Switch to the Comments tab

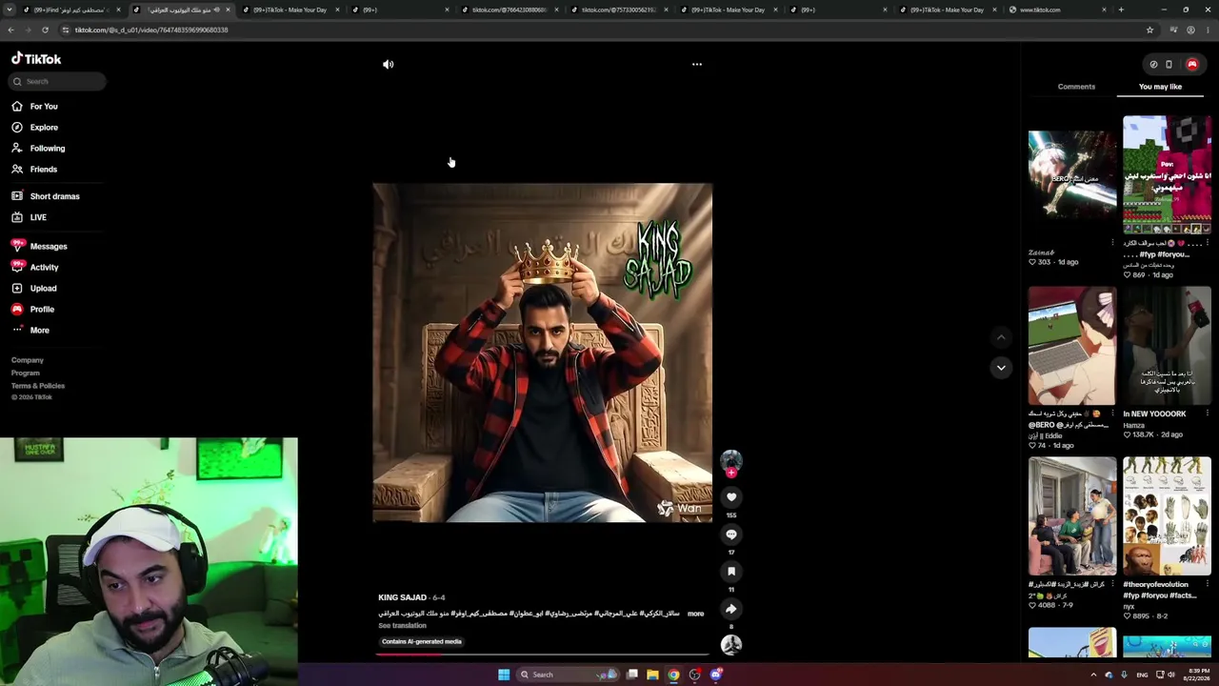click(x=1076, y=87)
